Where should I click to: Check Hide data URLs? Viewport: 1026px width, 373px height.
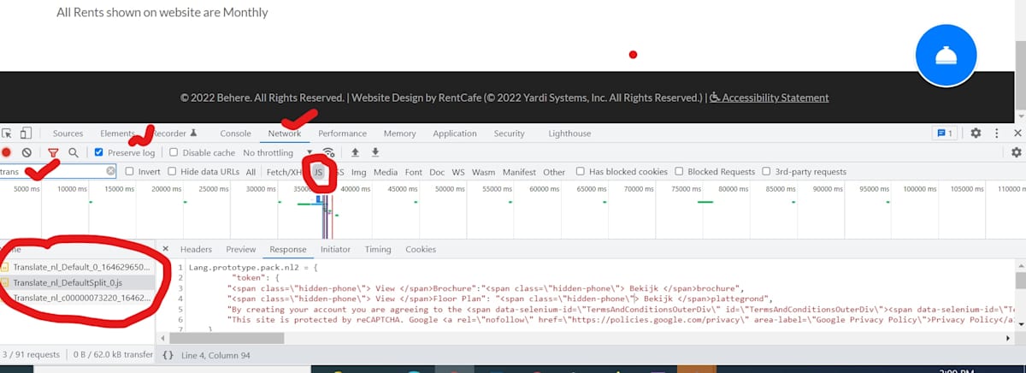coord(174,171)
